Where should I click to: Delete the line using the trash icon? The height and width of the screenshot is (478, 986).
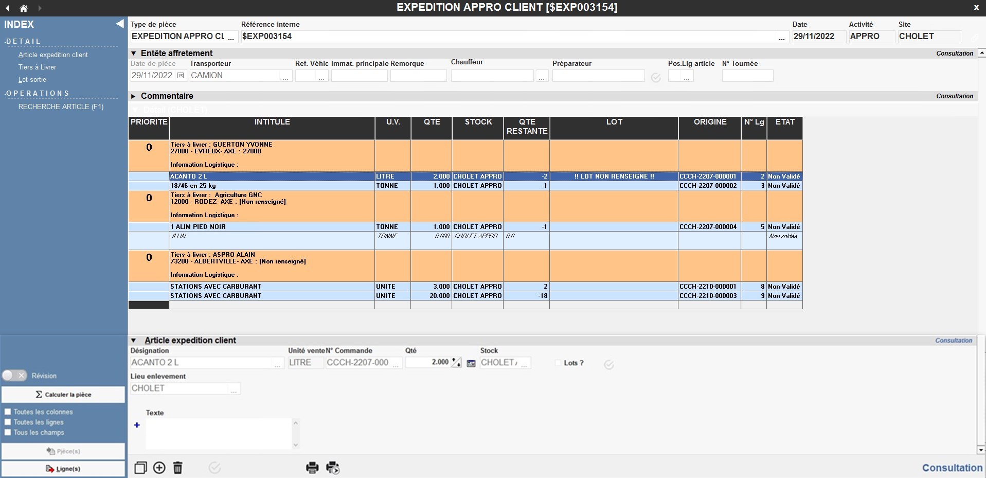178,468
